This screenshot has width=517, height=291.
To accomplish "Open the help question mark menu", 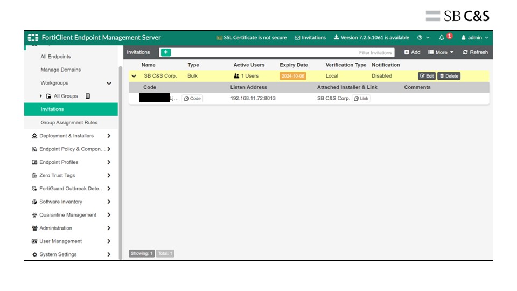I will pos(423,38).
